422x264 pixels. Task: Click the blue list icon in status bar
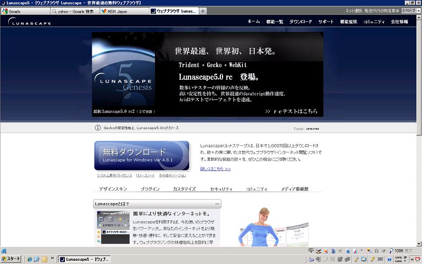[333, 251]
